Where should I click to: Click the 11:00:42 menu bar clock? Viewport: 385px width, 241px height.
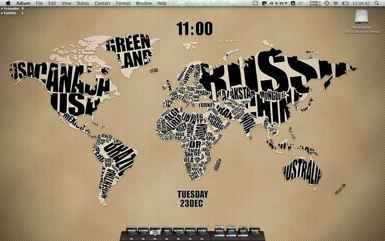click(361, 3)
